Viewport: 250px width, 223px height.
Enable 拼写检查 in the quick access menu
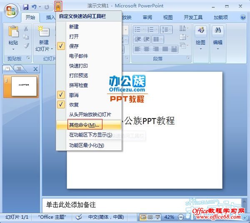tap(89, 85)
